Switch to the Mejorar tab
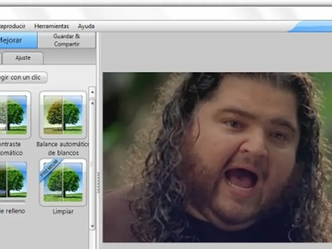332x249 pixels. pos(18,40)
